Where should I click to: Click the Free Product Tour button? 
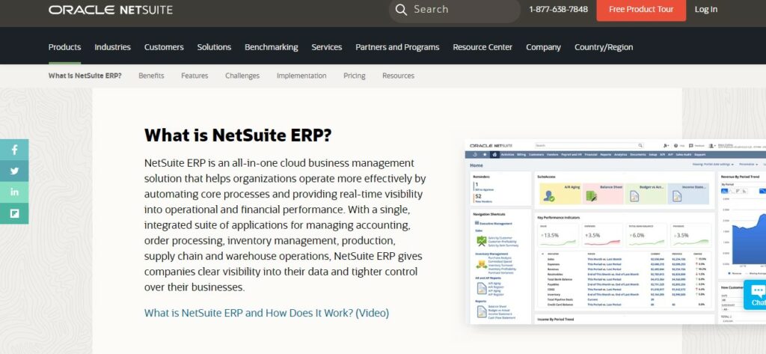641,9
